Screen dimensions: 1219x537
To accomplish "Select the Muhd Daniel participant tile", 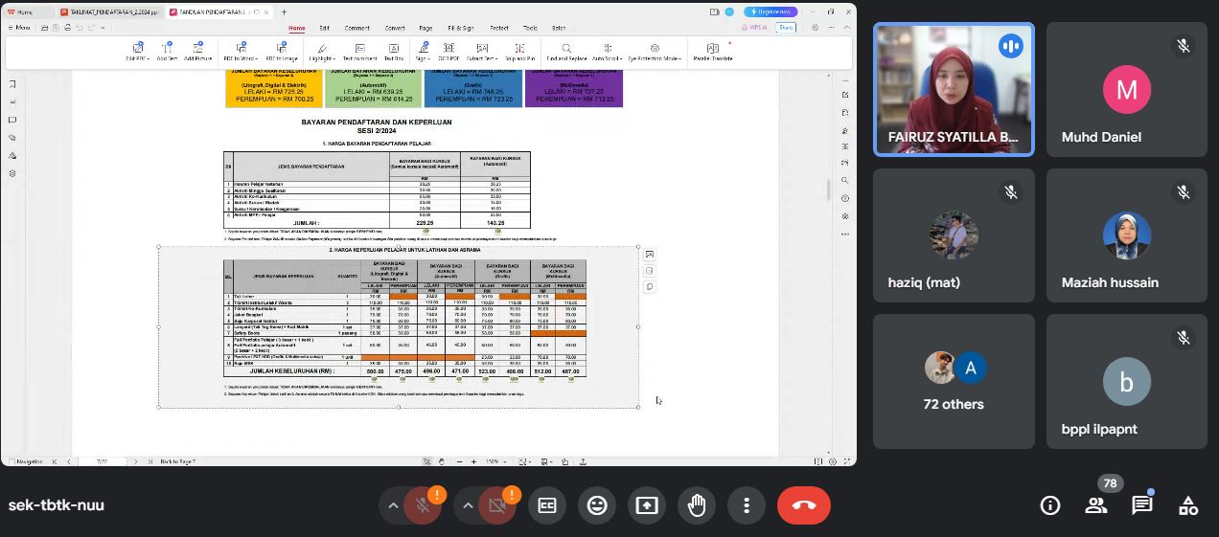I will pos(1127,89).
